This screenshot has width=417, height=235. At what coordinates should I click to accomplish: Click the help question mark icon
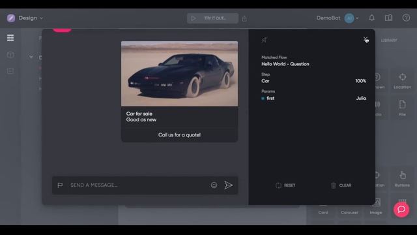(406, 18)
